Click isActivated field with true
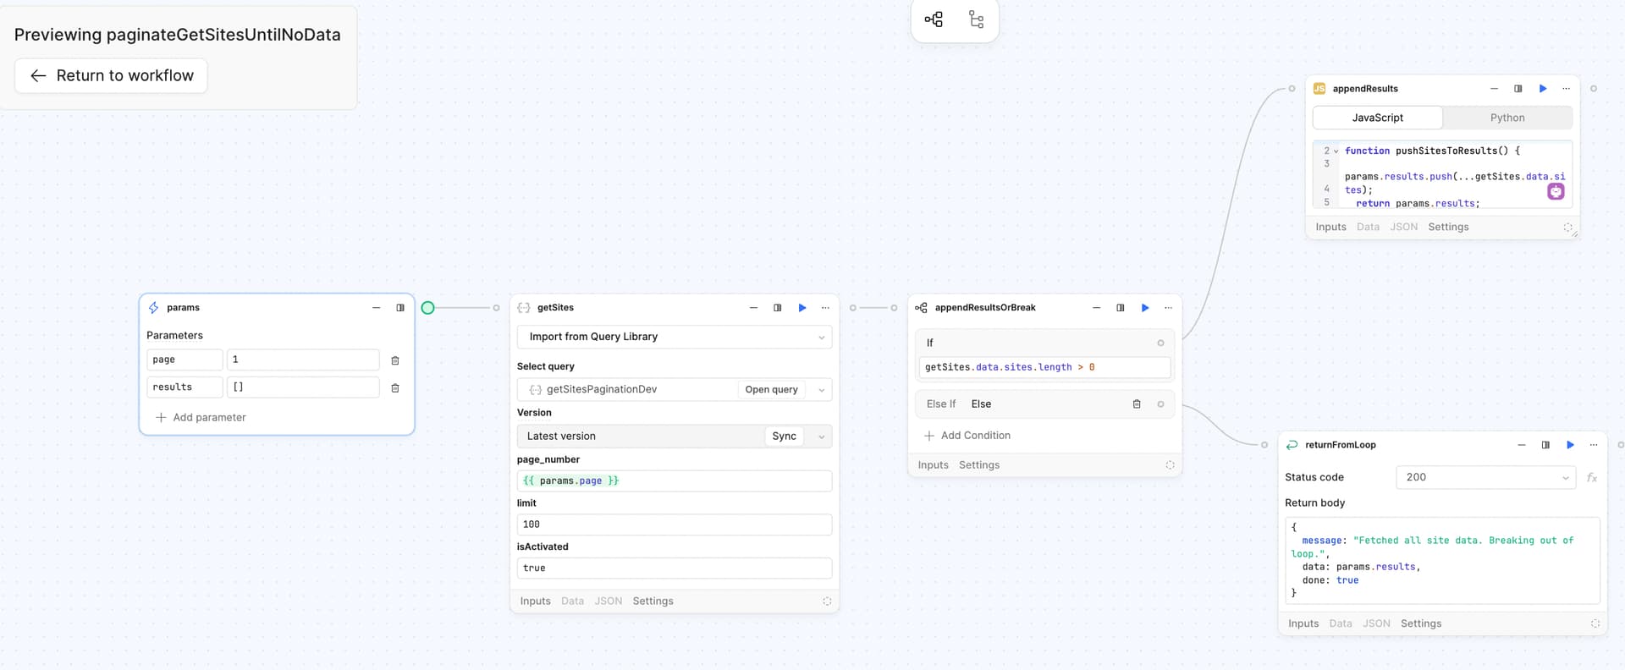 pos(675,568)
